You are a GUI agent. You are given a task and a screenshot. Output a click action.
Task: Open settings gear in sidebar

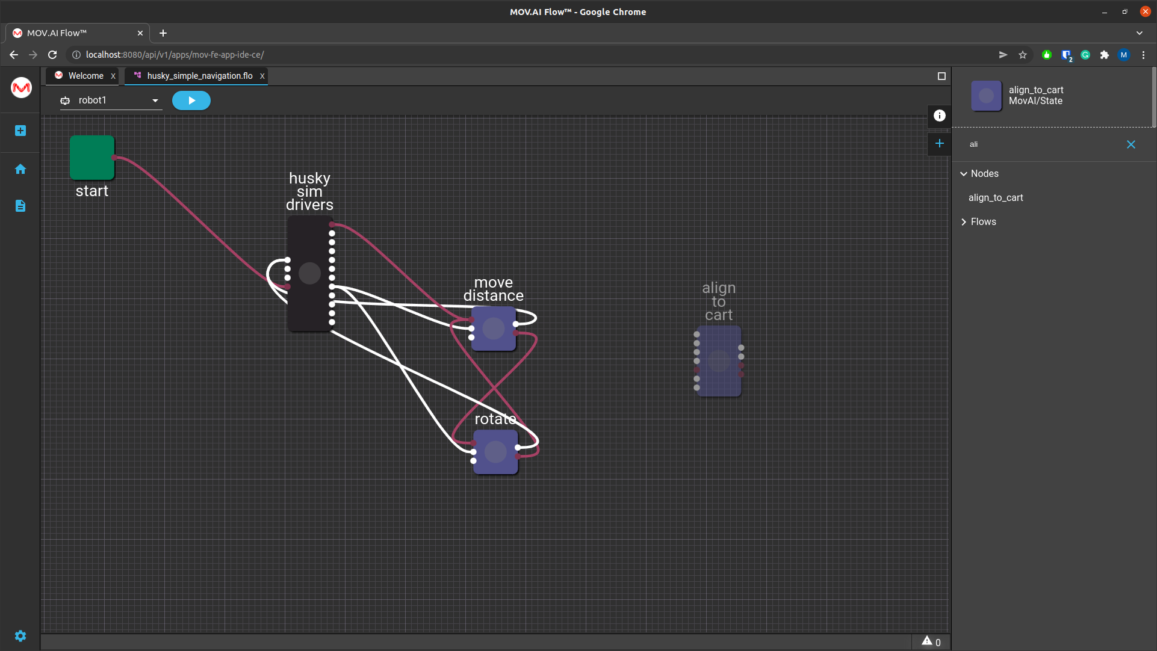[x=20, y=636]
